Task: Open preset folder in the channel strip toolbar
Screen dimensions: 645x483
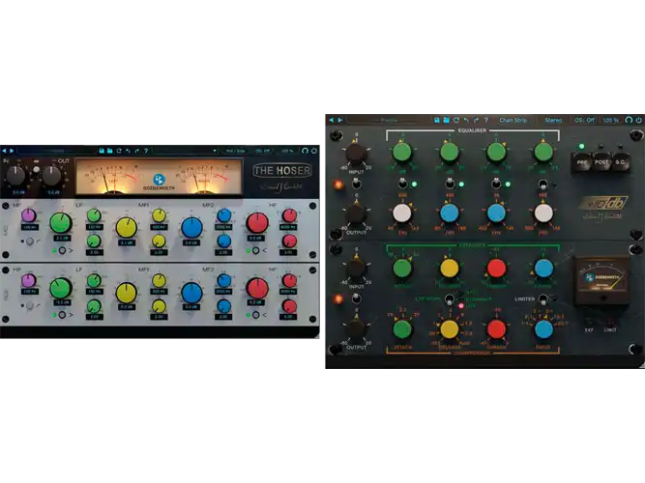Action: point(447,120)
